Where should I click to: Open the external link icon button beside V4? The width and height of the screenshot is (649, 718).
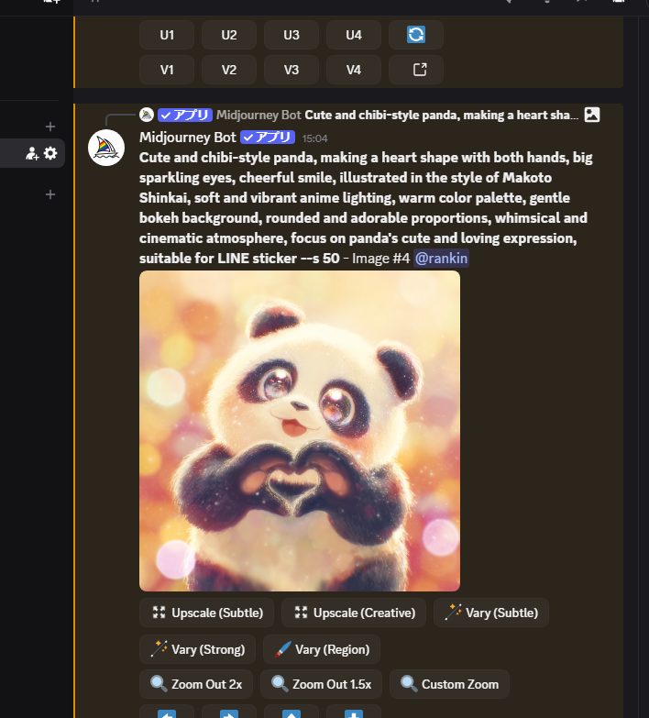[x=416, y=70]
